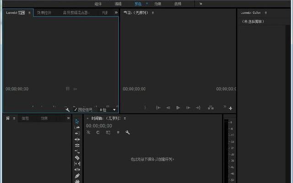Image resolution: width=293 pixels, height=183 pixels.
Task: Show hidden project panel tabs chevron
Action: pyautogui.click(x=68, y=118)
